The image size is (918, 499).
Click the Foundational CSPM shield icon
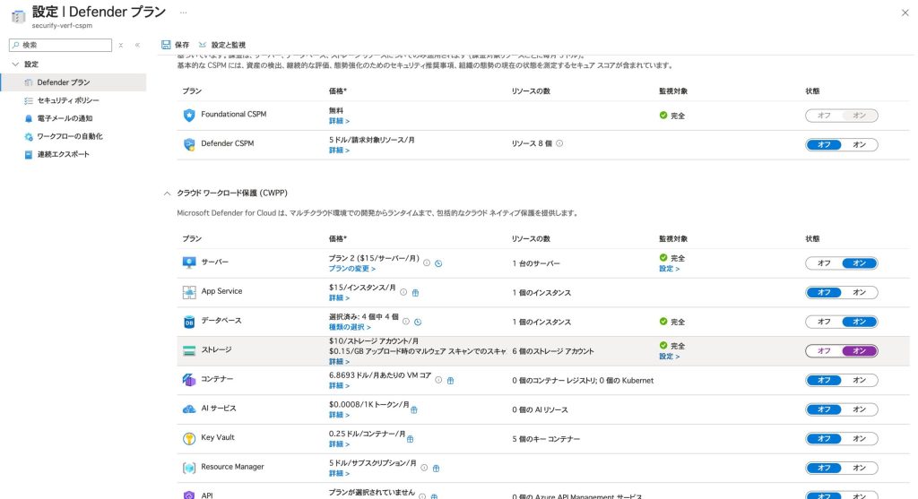click(x=189, y=115)
